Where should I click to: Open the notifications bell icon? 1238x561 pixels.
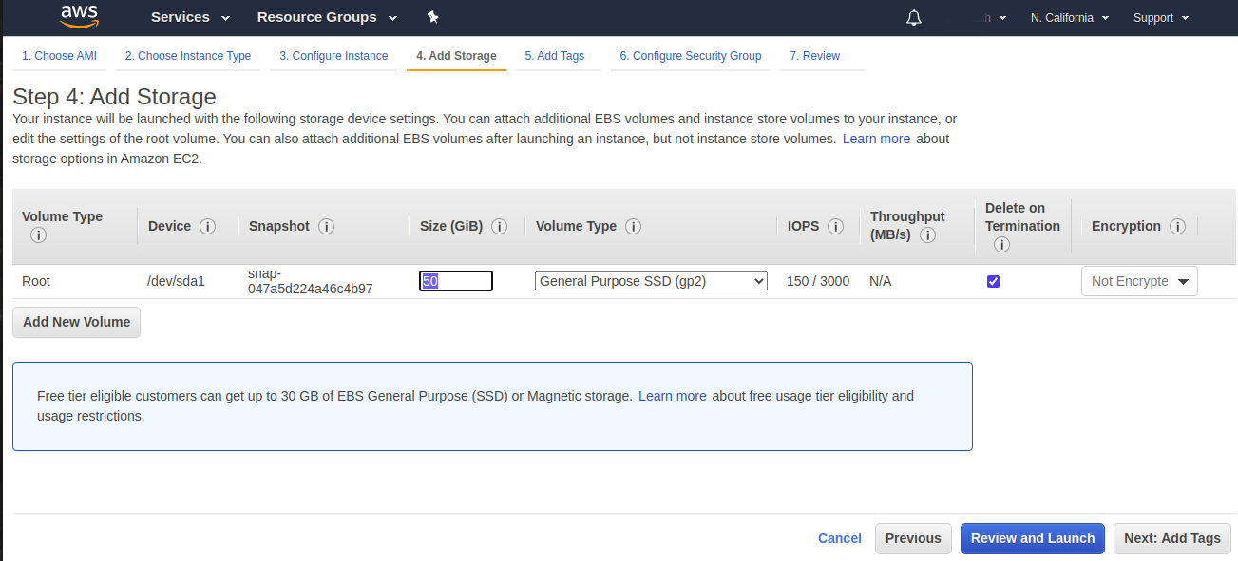tap(914, 18)
